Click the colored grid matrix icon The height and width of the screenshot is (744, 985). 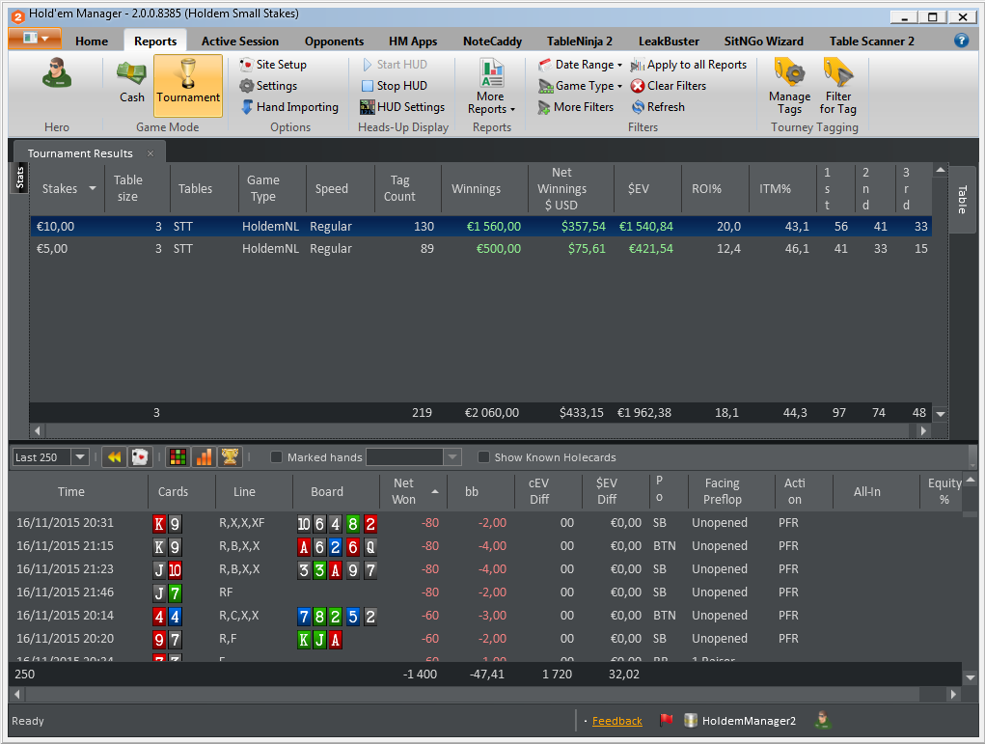click(x=178, y=457)
